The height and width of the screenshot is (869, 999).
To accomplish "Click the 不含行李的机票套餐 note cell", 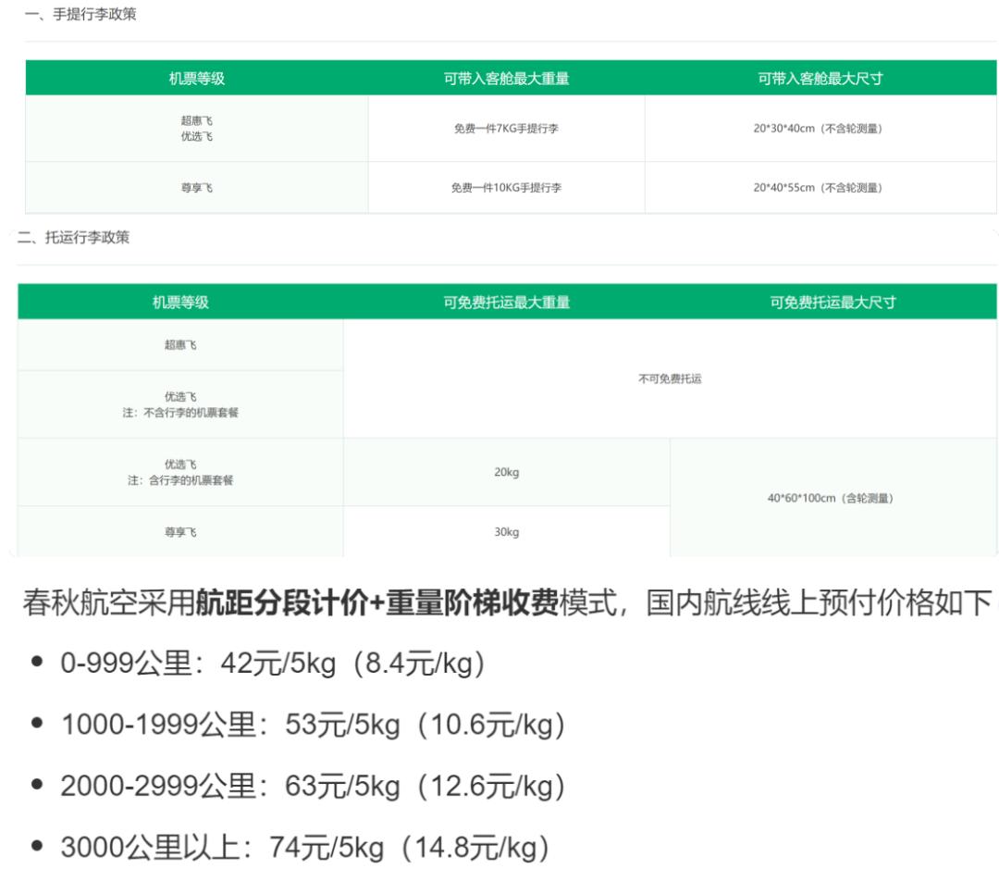I will [180, 404].
